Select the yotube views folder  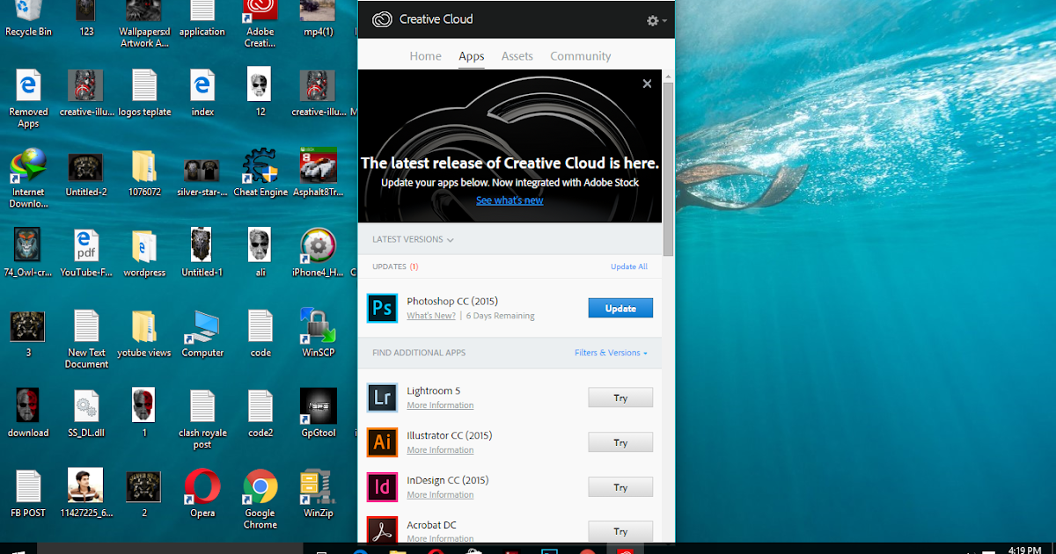coord(144,333)
